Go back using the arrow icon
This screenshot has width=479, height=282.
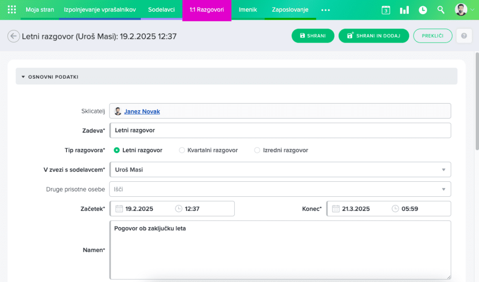[x=14, y=36]
